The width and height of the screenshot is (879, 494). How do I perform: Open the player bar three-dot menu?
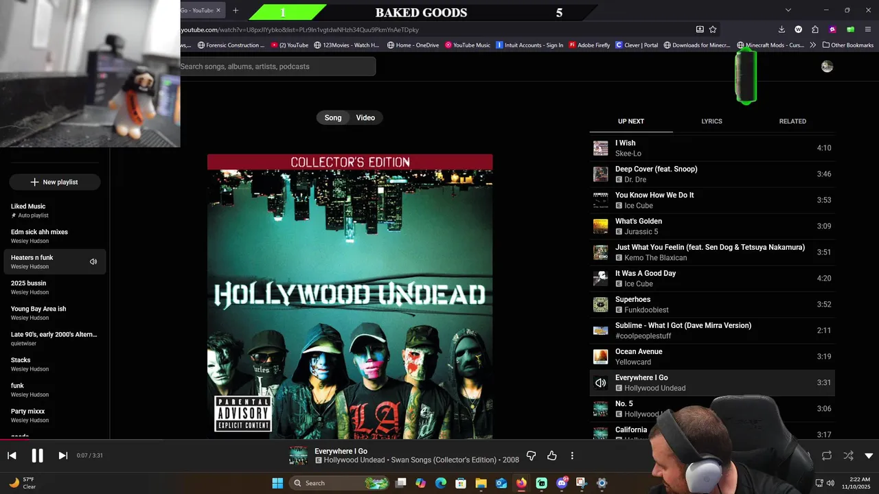pos(572,456)
